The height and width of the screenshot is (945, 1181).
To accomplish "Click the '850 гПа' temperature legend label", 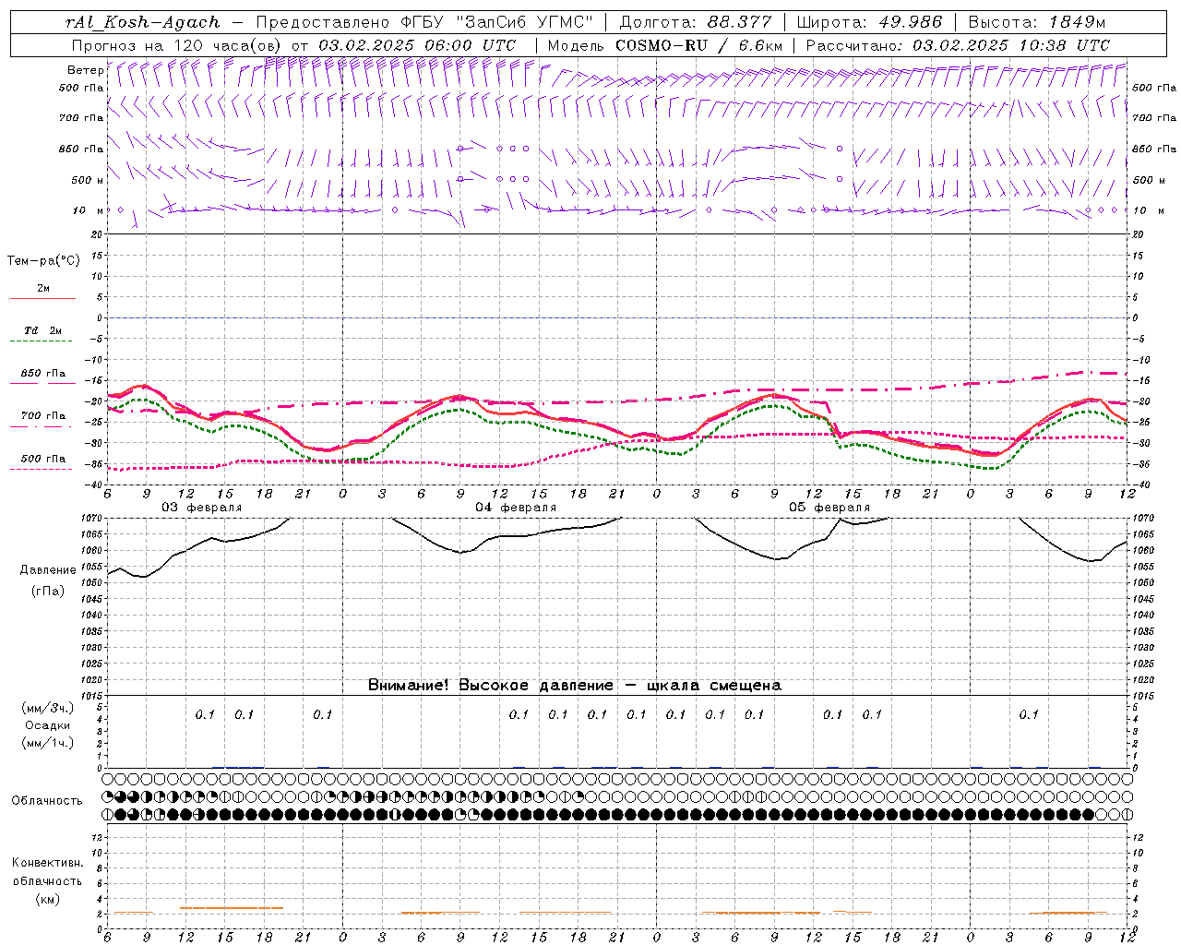I will [x=43, y=374].
